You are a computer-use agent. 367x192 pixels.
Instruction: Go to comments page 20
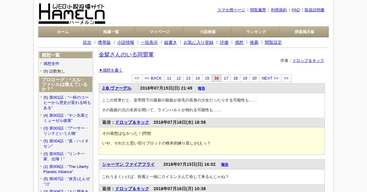(x=254, y=78)
